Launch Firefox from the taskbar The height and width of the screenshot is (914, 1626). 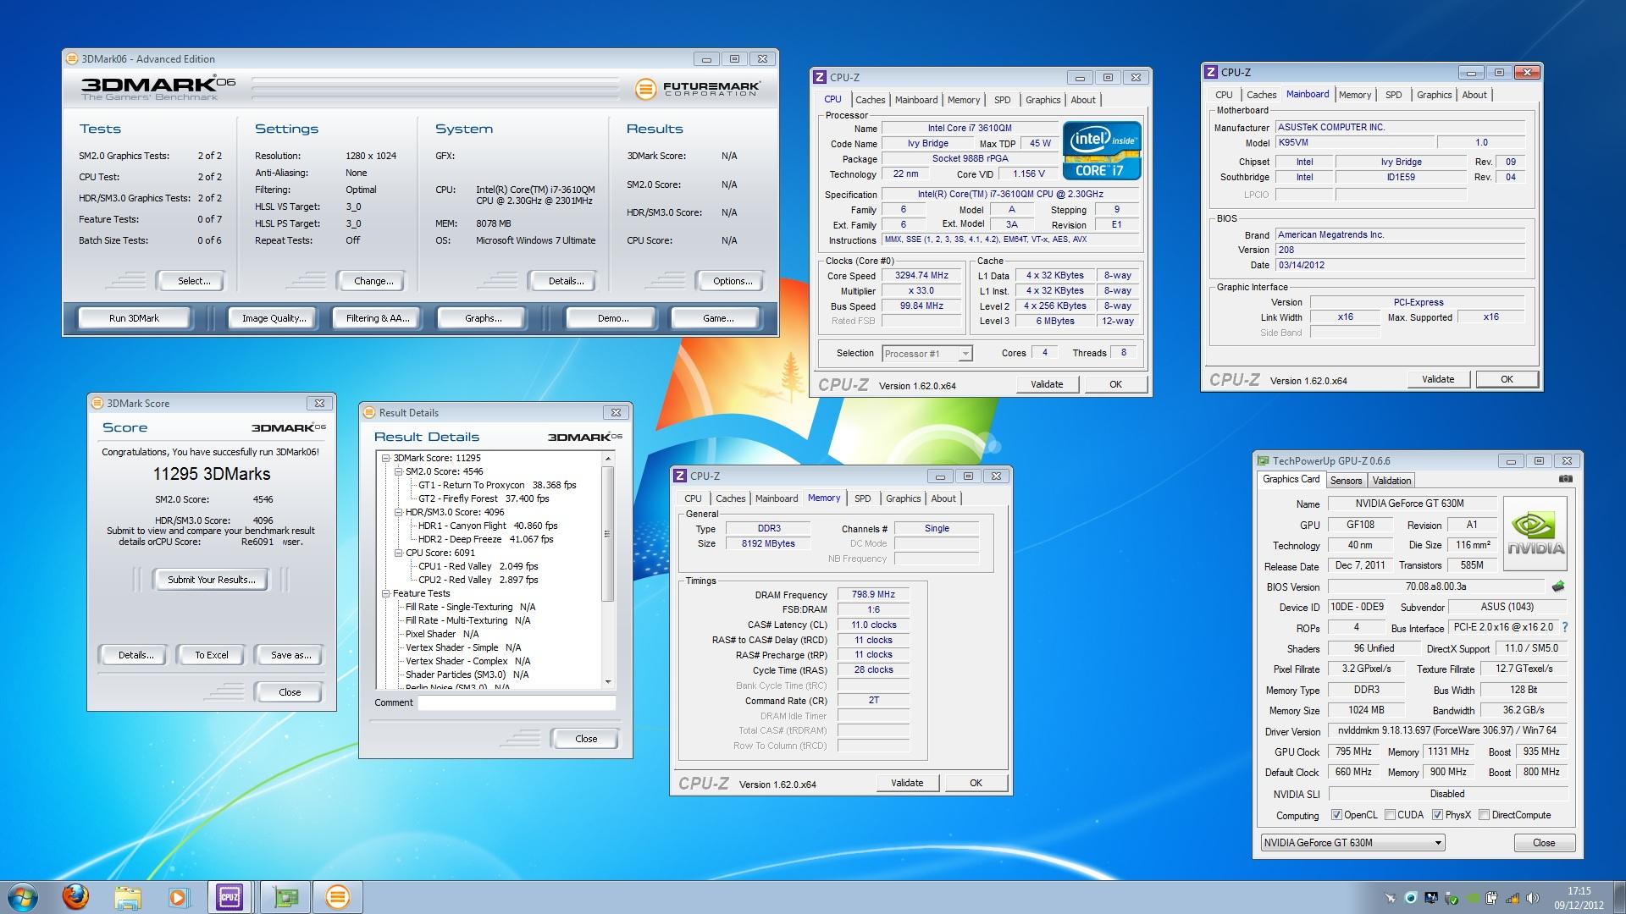pos(75,897)
